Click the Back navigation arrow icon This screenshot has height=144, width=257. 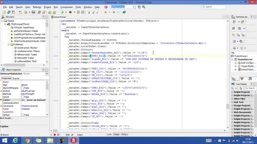click(x=106, y=12)
